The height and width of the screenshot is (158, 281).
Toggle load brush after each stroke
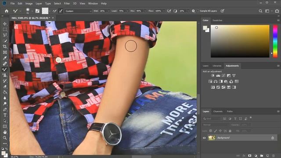pos(54,11)
